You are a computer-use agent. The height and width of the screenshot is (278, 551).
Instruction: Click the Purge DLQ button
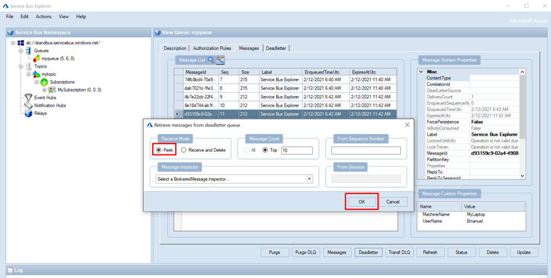click(x=306, y=252)
